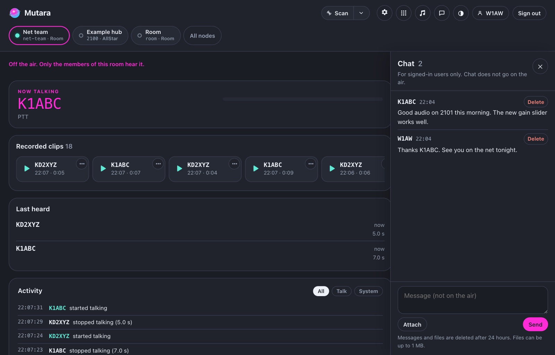This screenshot has height=355, width=555.
Task: Switch to the Example hub 2100 tab
Action: tap(100, 35)
